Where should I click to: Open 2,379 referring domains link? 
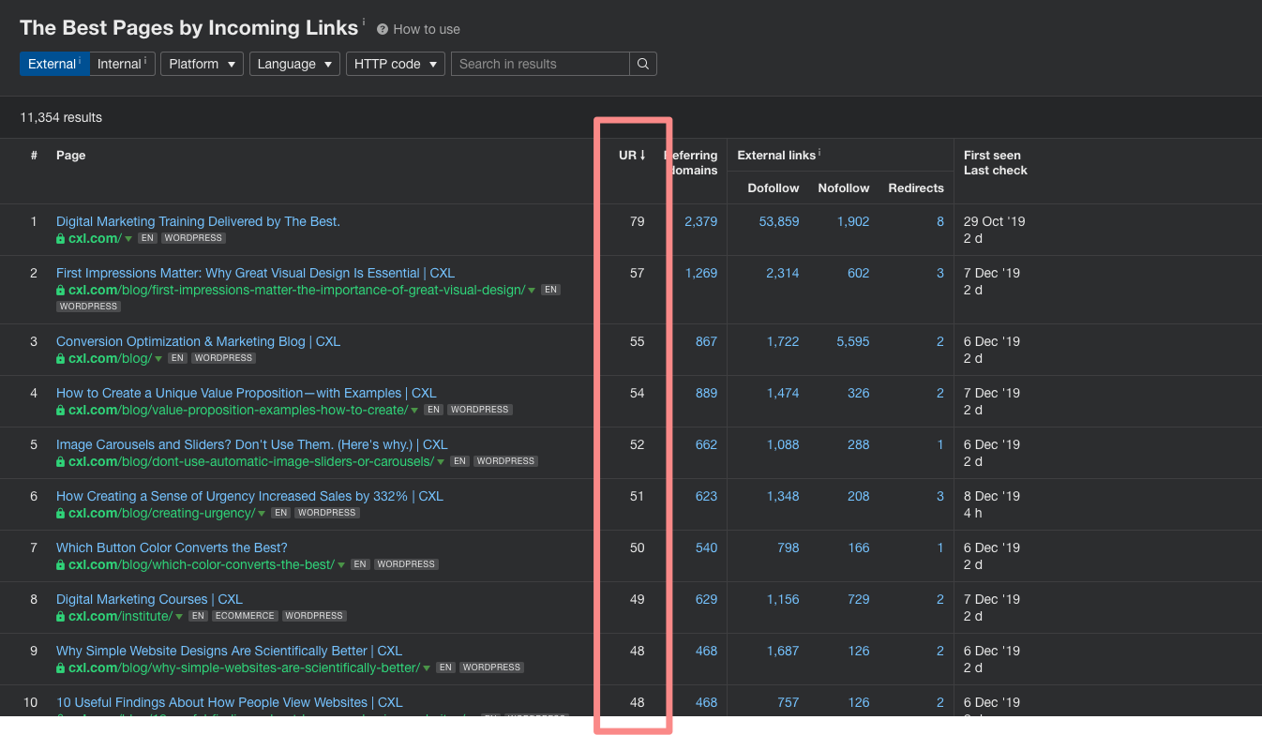tap(700, 221)
